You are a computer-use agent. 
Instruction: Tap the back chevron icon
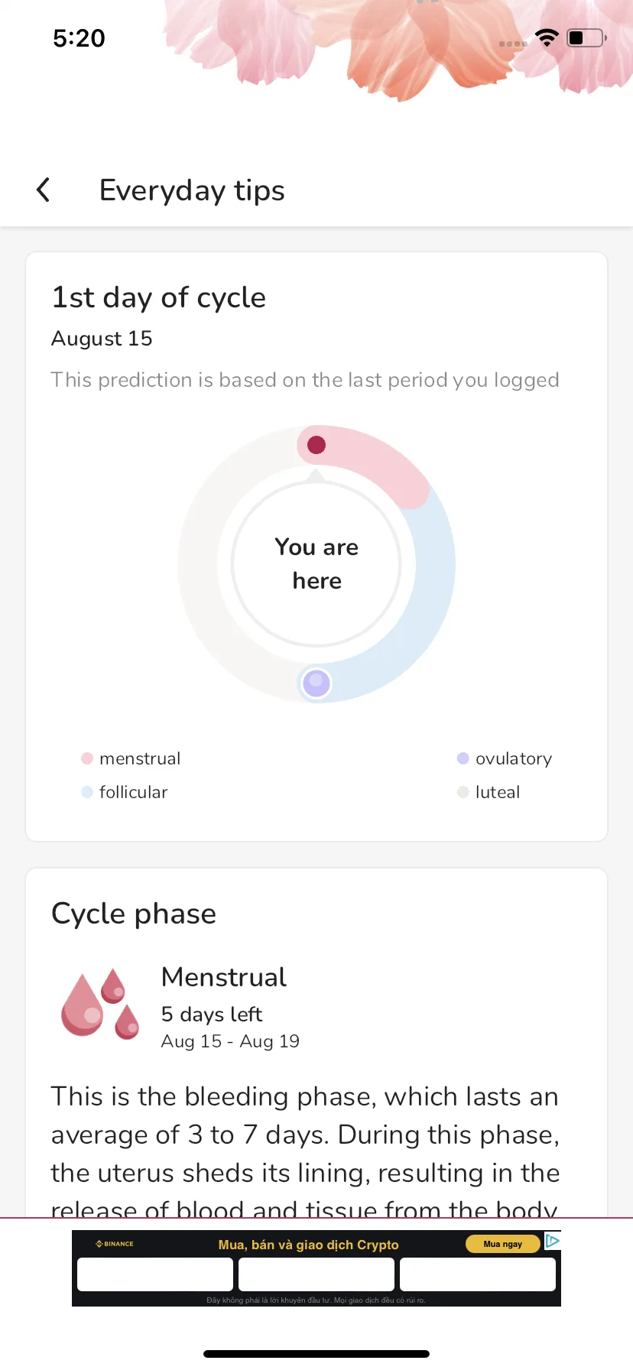[44, 190]
